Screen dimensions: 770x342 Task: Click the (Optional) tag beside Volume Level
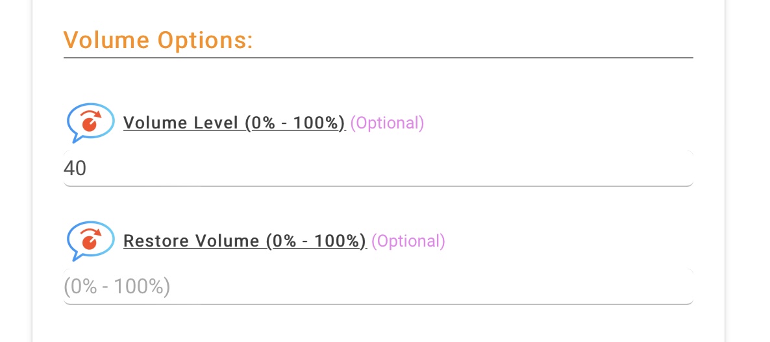[387, 123]
